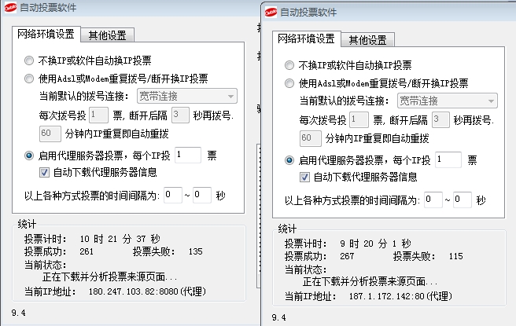Click 投票成功 value 267 in right window
The height and width of the screenshot is (326, 516).
(347, 256)
